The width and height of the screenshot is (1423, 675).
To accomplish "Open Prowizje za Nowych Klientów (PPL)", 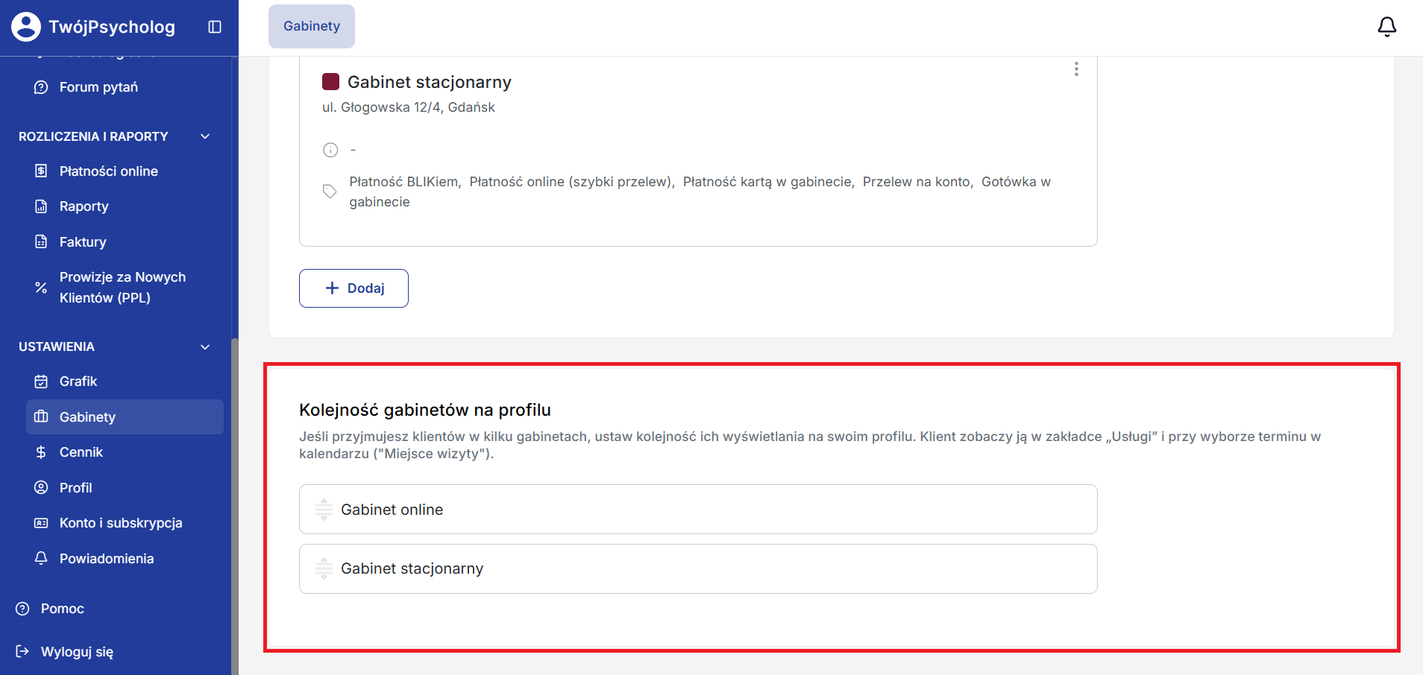I will coord(122,288).
